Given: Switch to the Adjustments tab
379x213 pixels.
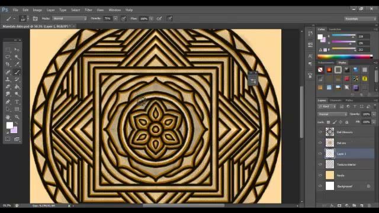Looking at the screenshot, I should (x=326, y=63).
